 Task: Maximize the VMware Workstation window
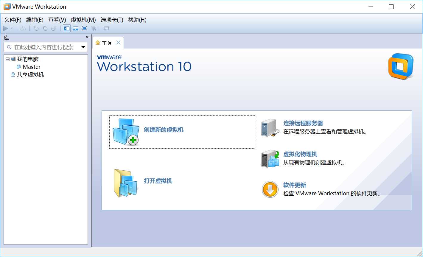pos(391,7)
